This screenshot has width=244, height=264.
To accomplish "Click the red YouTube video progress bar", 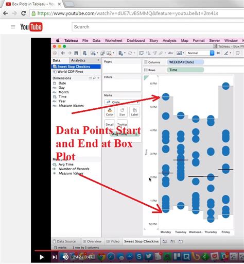I will pos(139,251).
